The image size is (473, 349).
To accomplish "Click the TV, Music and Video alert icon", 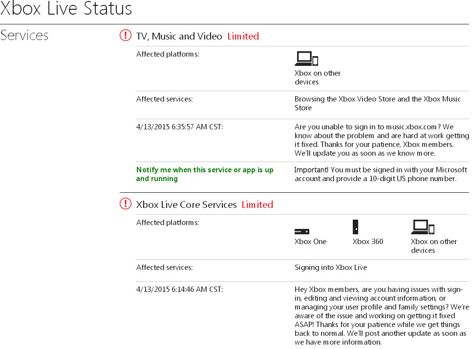I will coord(126,35).
